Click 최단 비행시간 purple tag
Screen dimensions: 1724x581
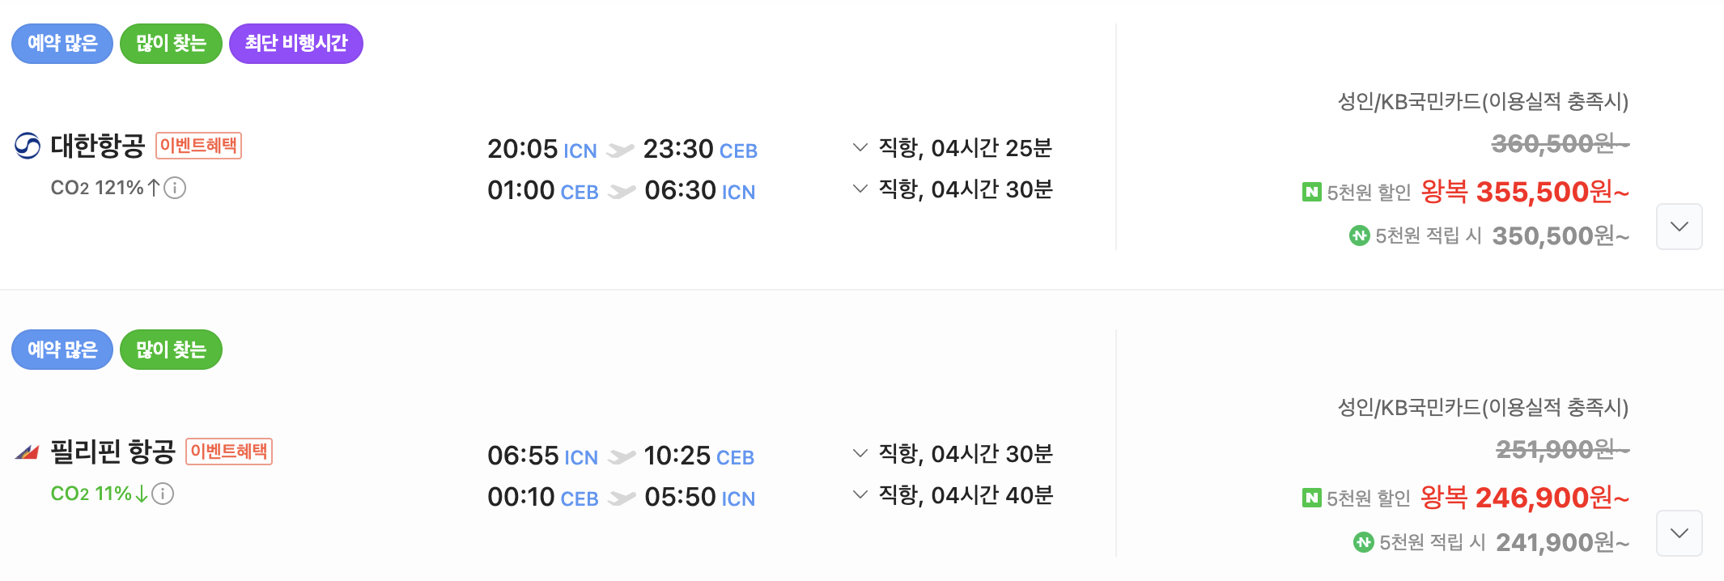(296, 44)
